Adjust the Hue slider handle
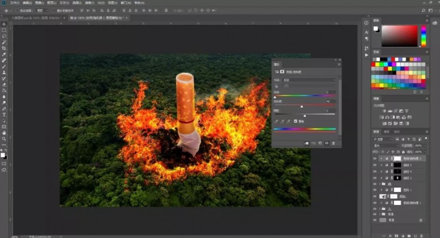440x238 pixels. point(275,97)
